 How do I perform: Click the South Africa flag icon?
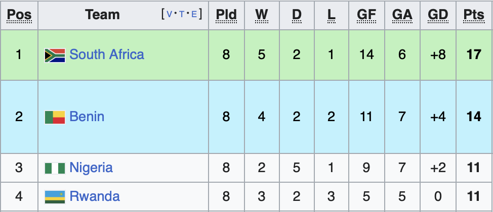point(55,55)
